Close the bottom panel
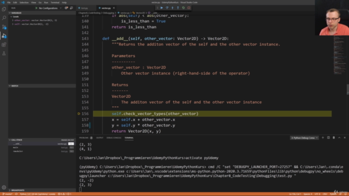Viewport: 349px width, 196px height. point(345,138)
